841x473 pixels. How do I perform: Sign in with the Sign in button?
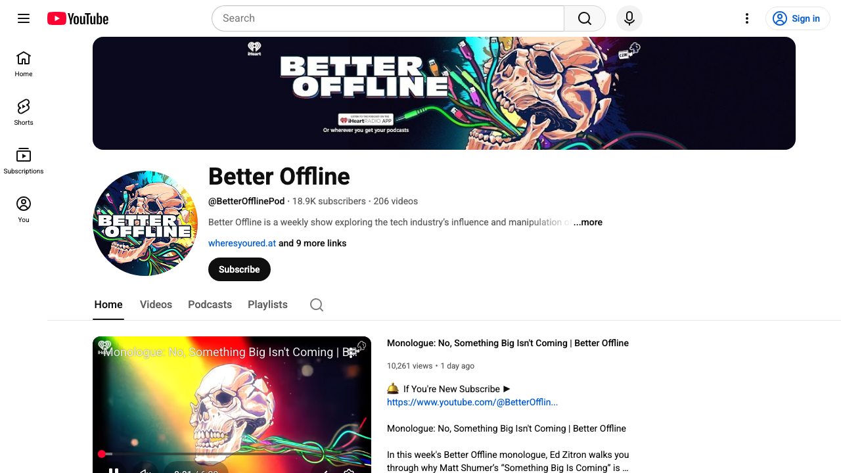[798, 18]
